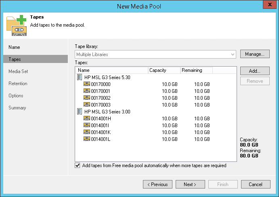Click the tape icon for 00170003
Viewport: 279px width, 197px height.
point(87,105)
